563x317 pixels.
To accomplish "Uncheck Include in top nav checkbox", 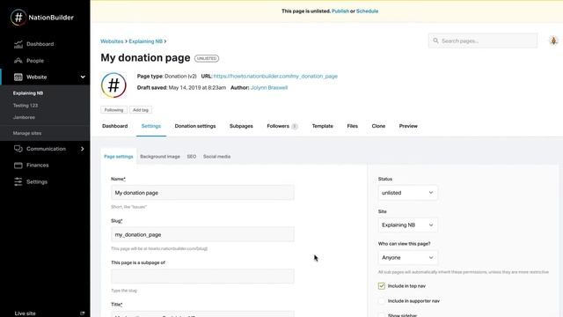I will 381,286.
